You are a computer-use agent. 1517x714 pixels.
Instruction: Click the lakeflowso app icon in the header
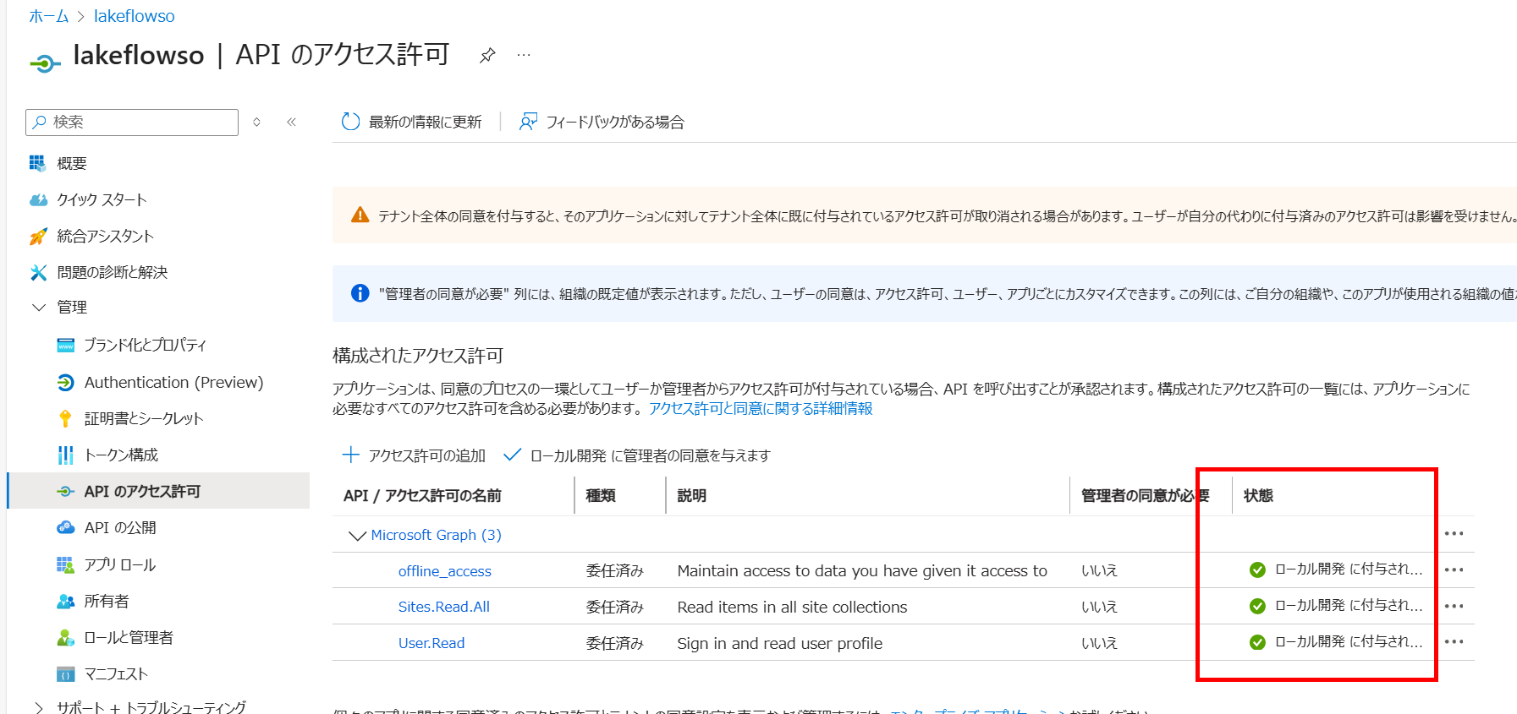tap(44, 63)
